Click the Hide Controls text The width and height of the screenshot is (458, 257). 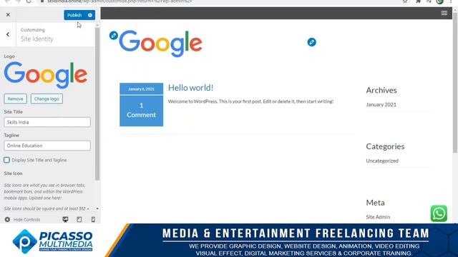coord(26,219)
